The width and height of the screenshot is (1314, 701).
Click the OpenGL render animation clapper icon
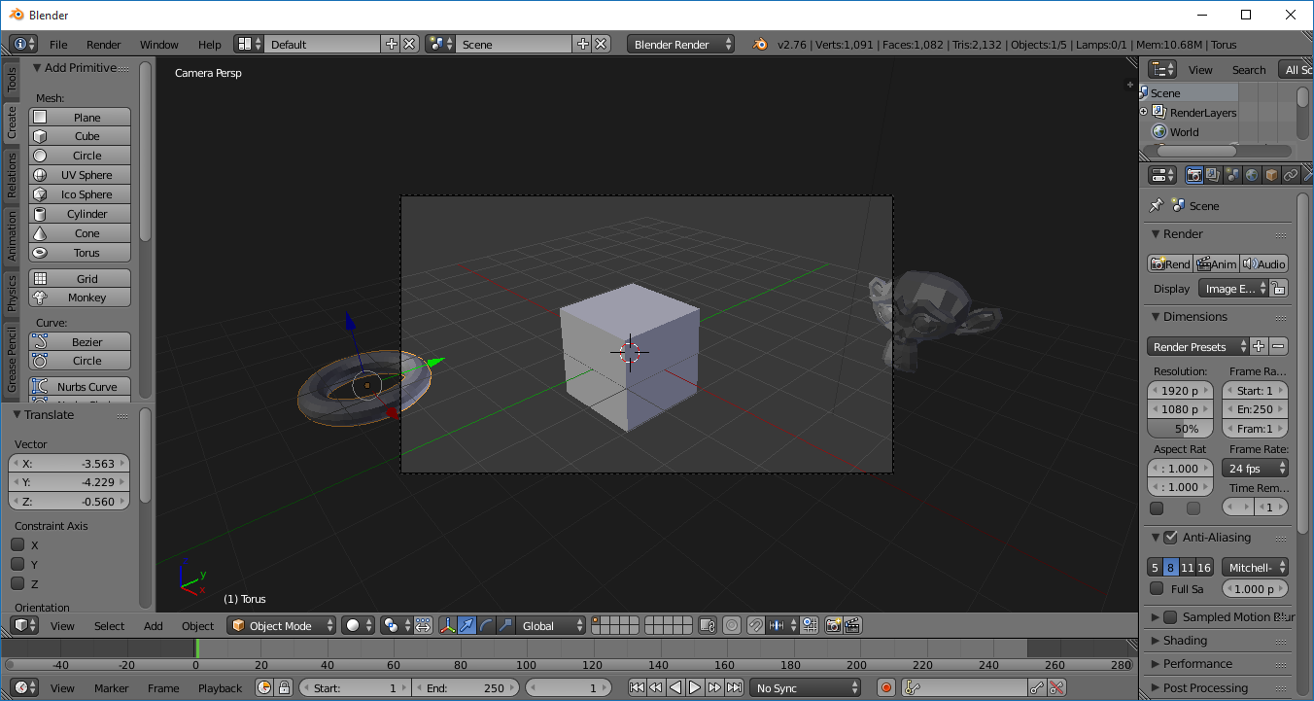pyautogui.click(x=852, y=625)
